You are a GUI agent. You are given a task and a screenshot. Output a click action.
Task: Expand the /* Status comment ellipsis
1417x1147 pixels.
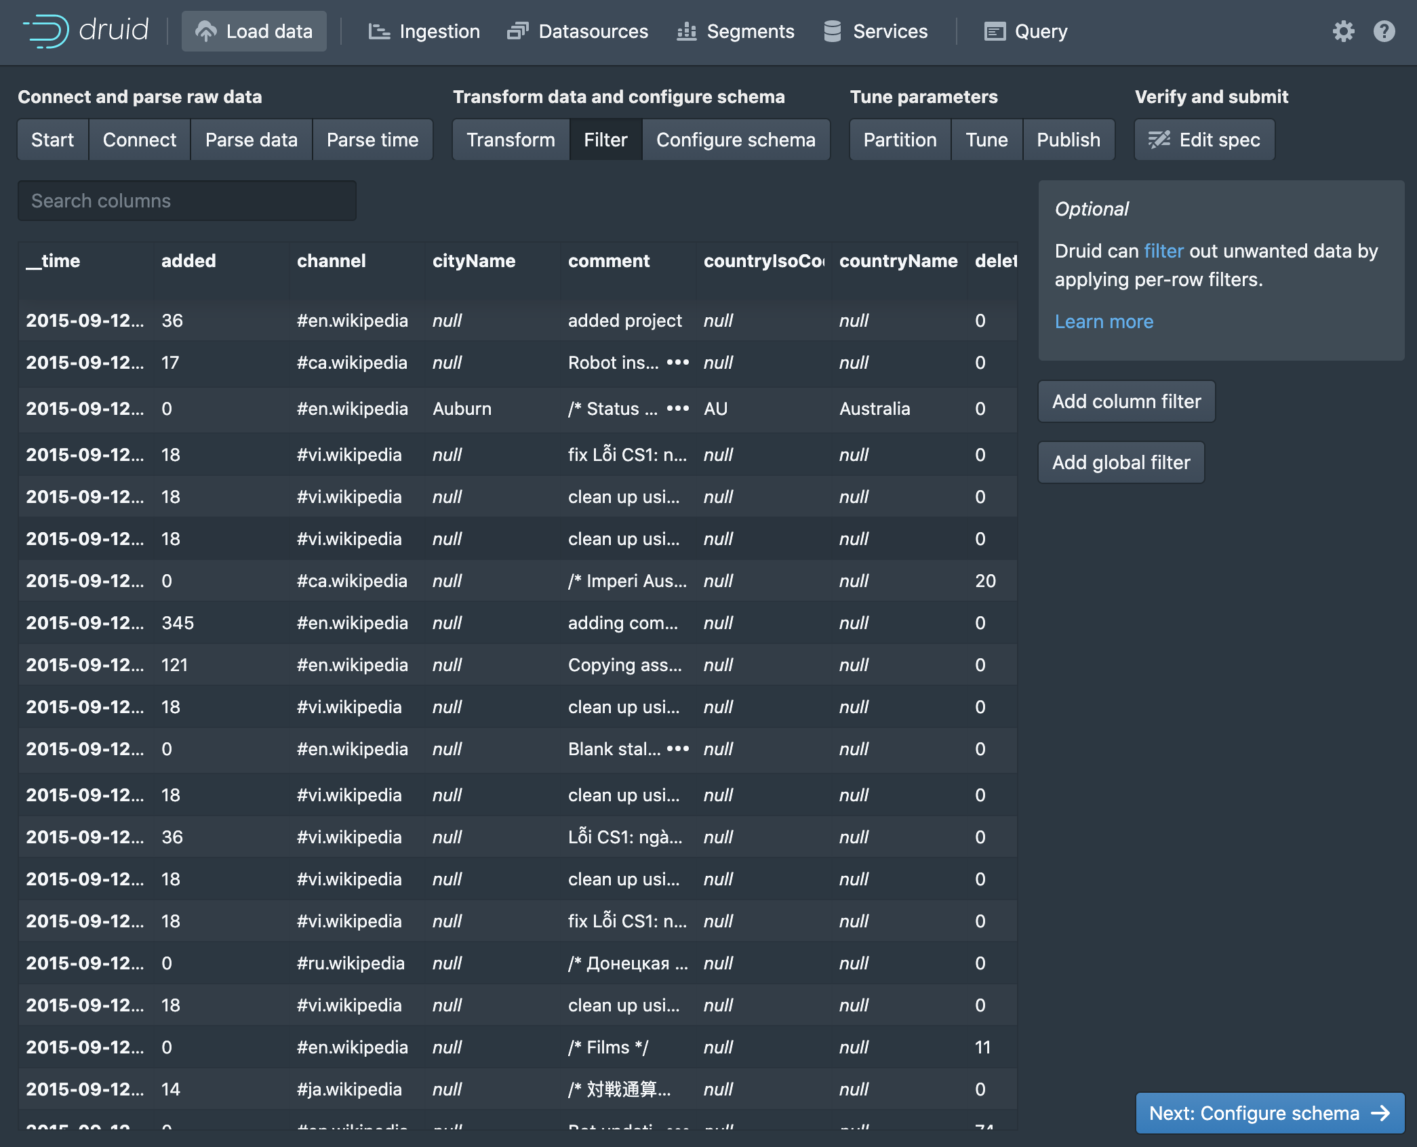[x=677, y=409]
